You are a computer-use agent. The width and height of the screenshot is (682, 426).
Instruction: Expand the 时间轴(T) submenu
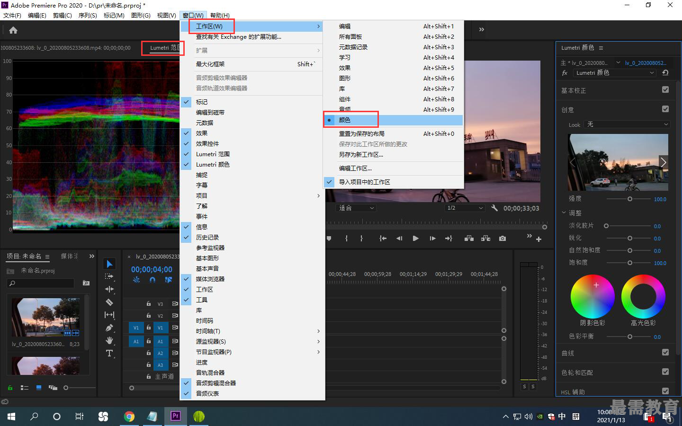coord(252,331)
